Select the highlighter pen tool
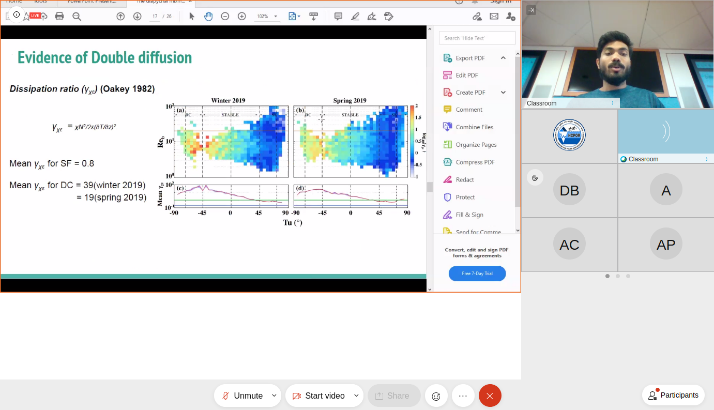This screenshot has width=714, height=410. click(355, 17)
